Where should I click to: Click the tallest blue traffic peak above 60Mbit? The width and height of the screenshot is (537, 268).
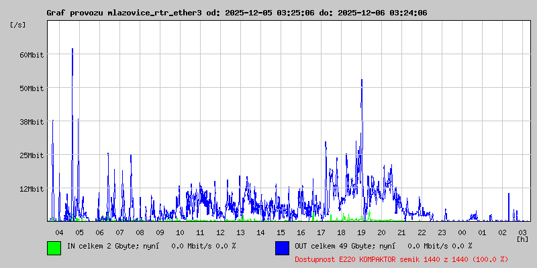[x=72, y=51]
